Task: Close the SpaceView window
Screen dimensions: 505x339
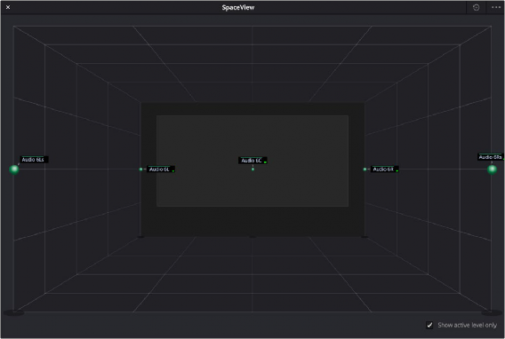Action: pos(8,7)
